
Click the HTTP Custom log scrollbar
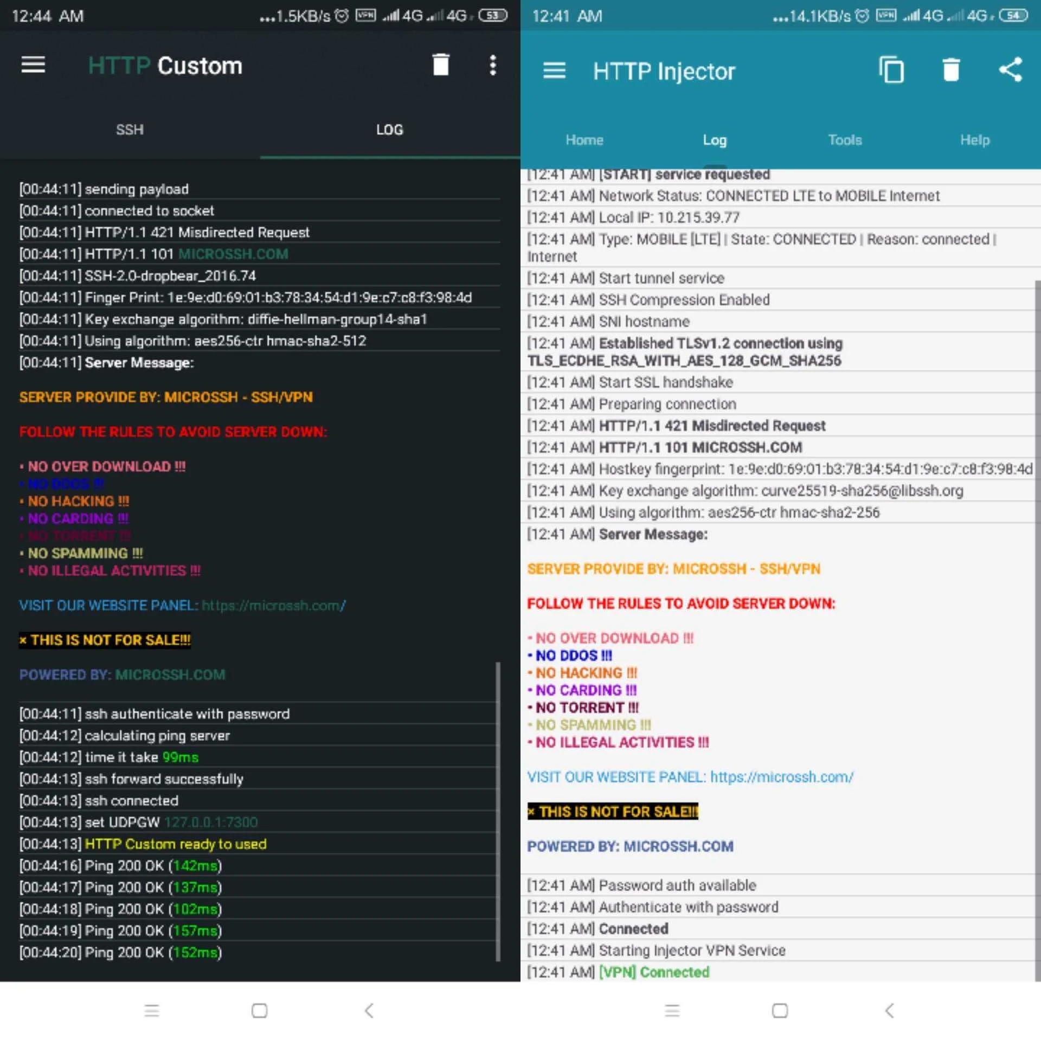point(498,812)
